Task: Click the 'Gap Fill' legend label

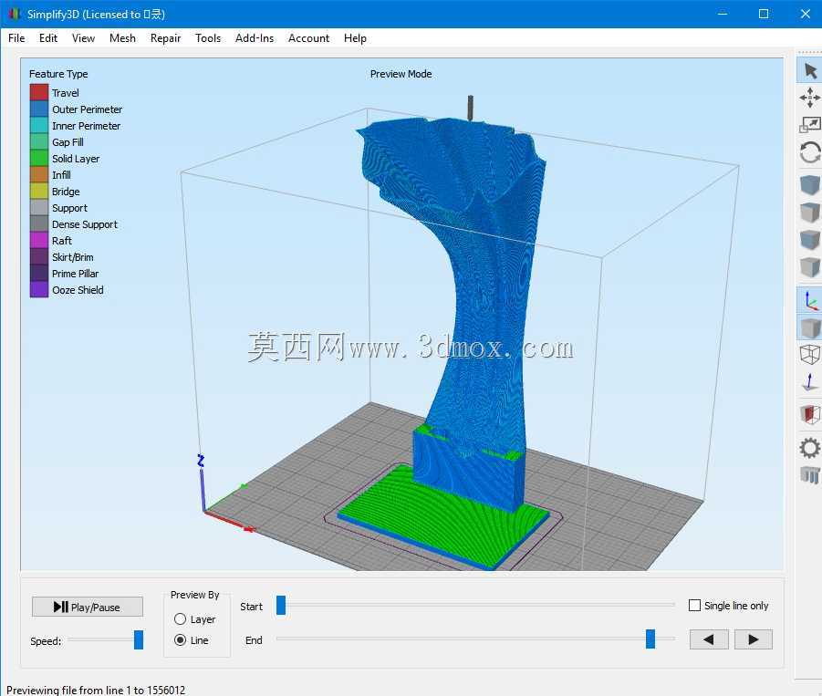Action: coord(68,142)
